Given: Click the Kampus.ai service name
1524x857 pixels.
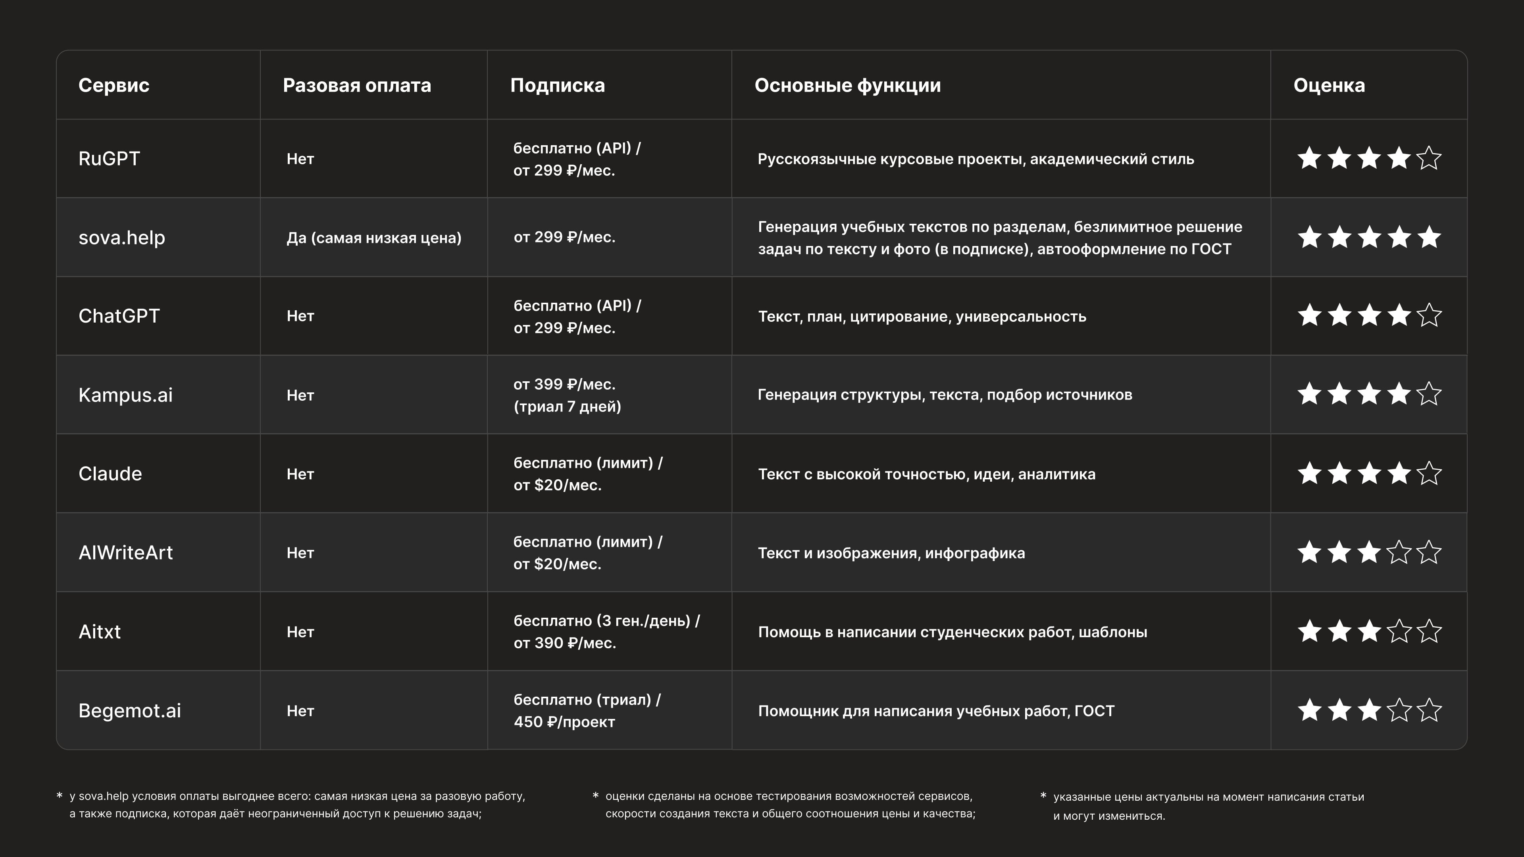Looking at the screenshot, I should [x=125, y=395].
